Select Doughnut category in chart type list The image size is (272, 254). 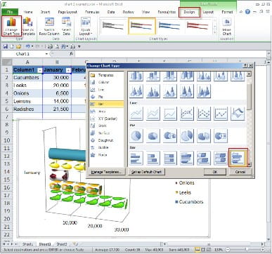click(107, 140)
